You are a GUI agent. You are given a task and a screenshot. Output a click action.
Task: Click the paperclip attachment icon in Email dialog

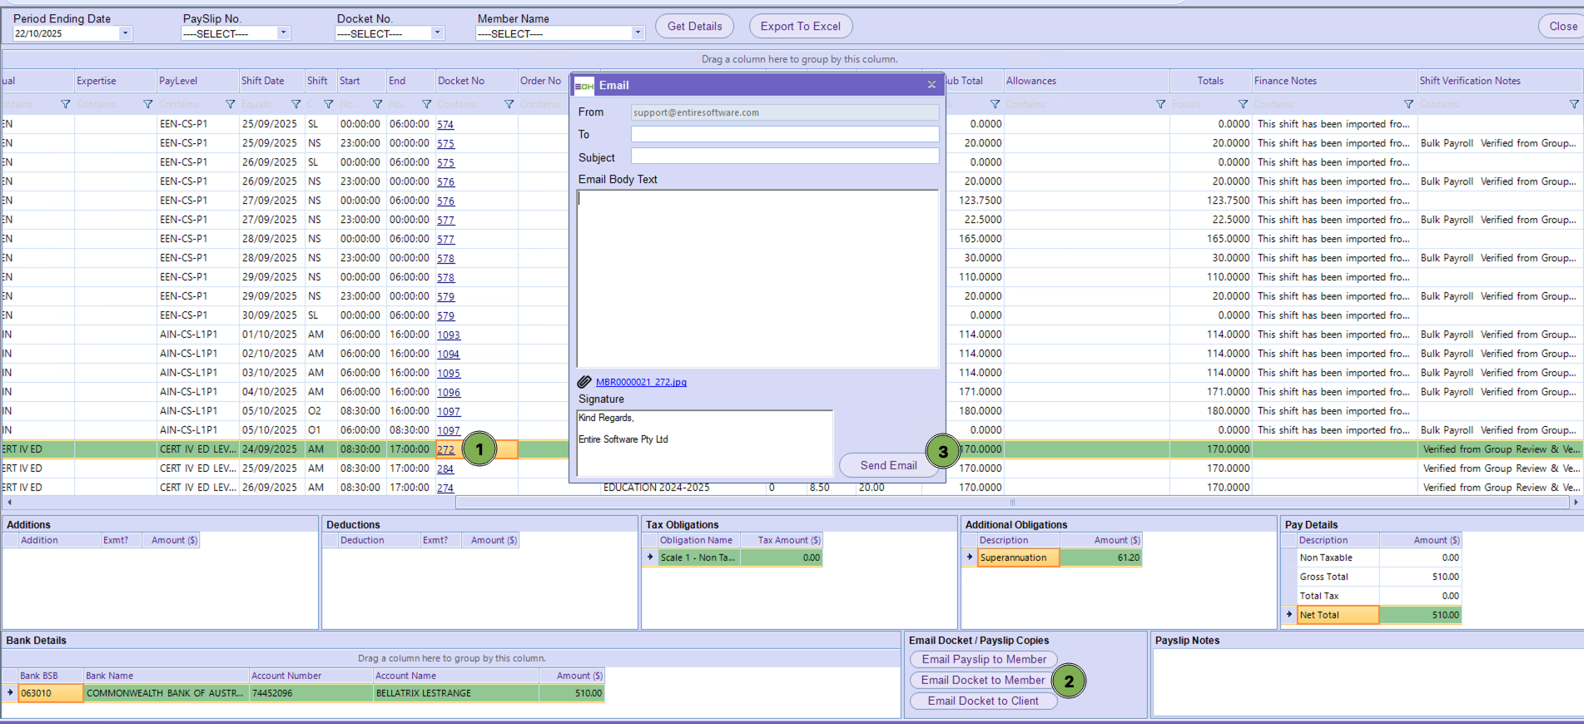tap(584, 382)
